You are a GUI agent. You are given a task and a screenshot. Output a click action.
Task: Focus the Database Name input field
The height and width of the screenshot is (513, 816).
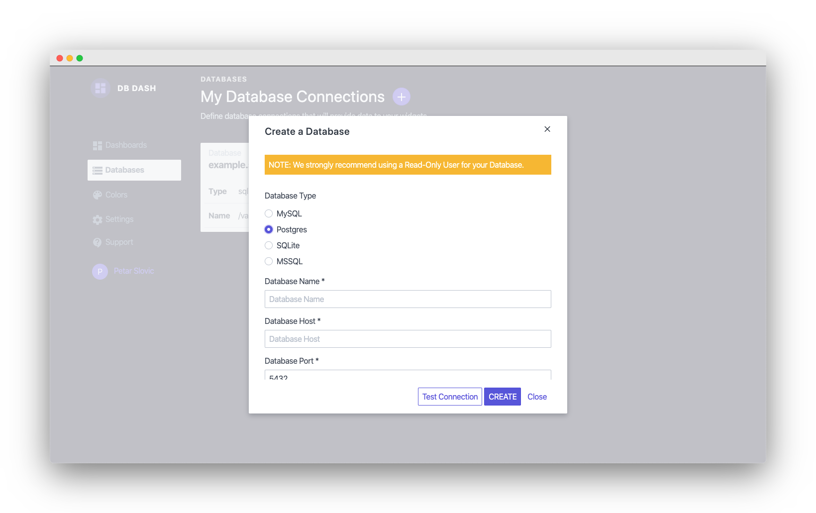tap(408, 299)
